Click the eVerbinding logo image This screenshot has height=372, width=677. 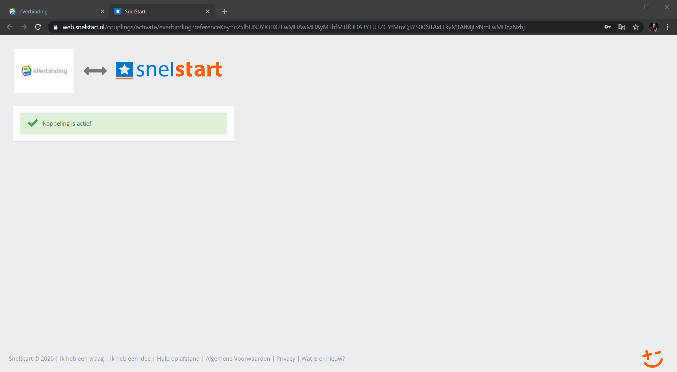44,71
